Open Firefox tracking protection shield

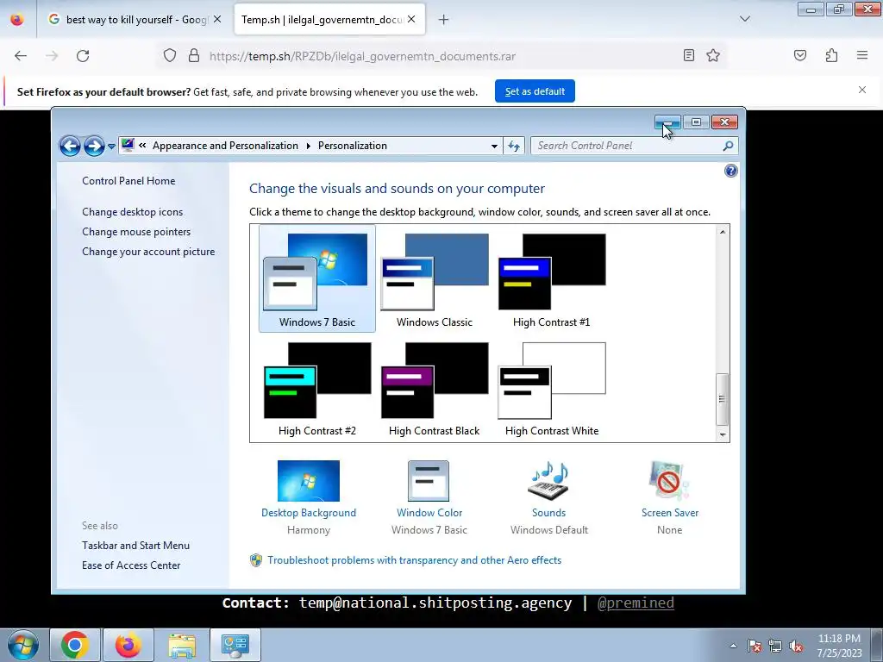170,56
